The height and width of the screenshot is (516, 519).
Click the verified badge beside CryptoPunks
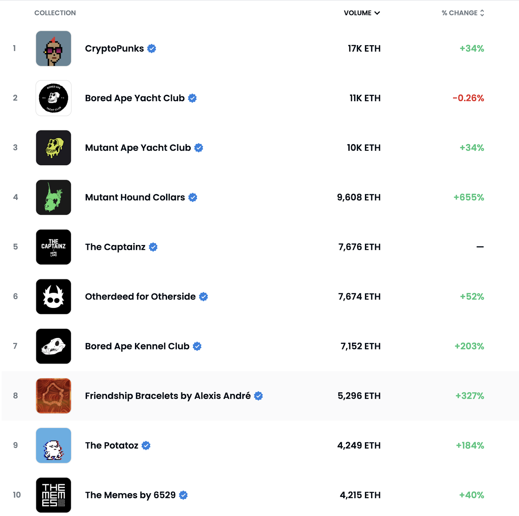151,49
